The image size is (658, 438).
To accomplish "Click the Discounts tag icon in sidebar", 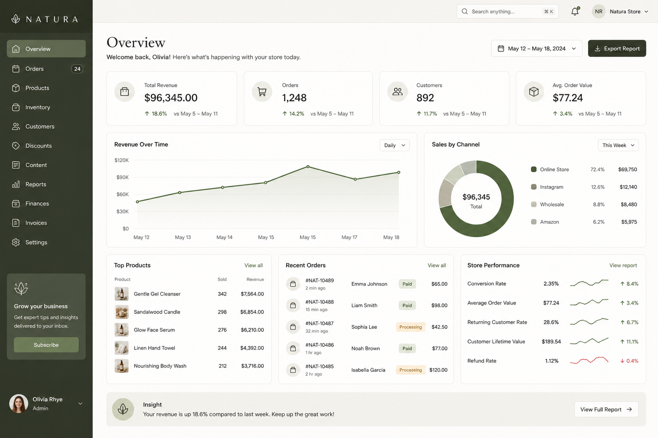I will point(16,145).
